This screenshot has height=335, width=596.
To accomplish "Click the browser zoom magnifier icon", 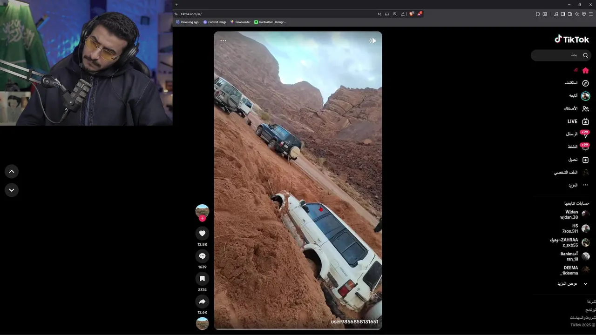I will 395,14.
